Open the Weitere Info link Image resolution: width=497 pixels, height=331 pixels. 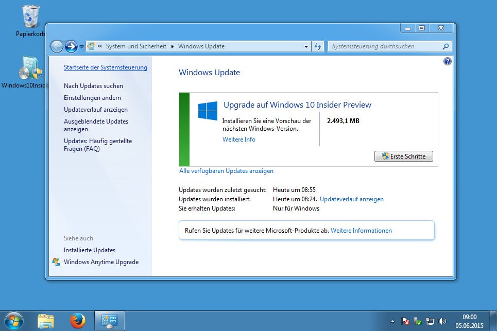pos(238,140)
